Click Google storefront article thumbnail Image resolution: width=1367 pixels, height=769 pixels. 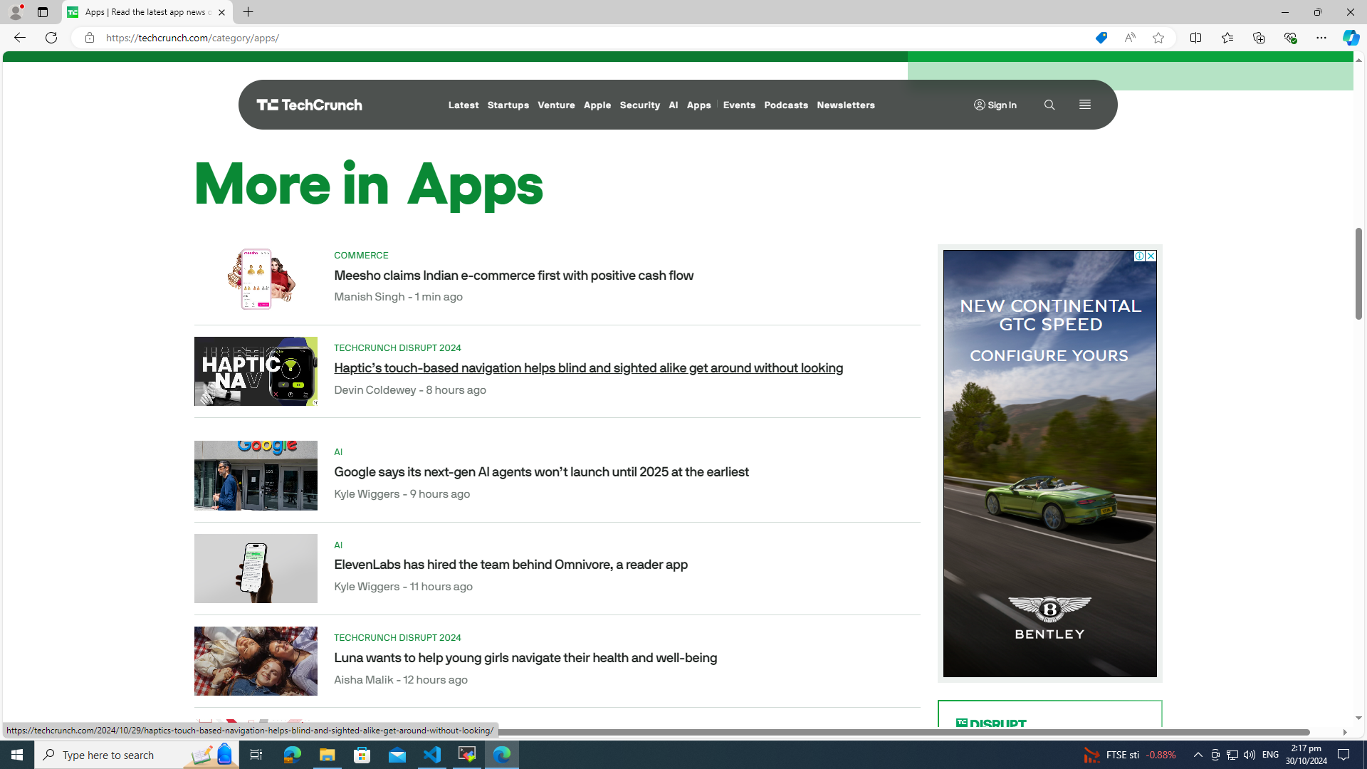tap(256, 475)
